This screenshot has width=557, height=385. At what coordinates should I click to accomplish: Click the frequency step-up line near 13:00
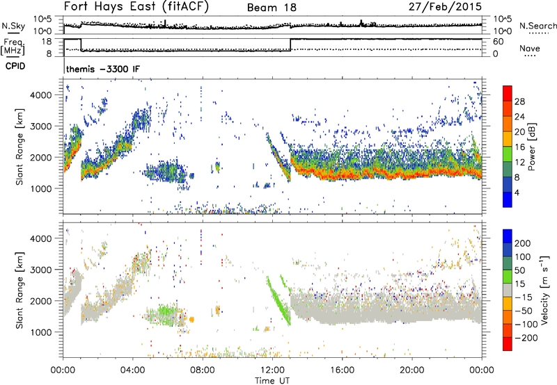click(290, 44)
